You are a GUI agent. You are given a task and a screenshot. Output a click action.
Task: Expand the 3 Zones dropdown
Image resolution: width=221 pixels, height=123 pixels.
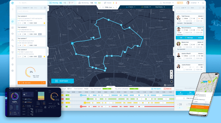click(146, 7)
